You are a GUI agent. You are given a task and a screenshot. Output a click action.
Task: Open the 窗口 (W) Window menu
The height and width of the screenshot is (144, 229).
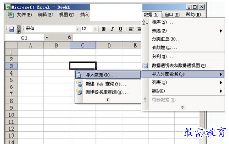point(172,14)
